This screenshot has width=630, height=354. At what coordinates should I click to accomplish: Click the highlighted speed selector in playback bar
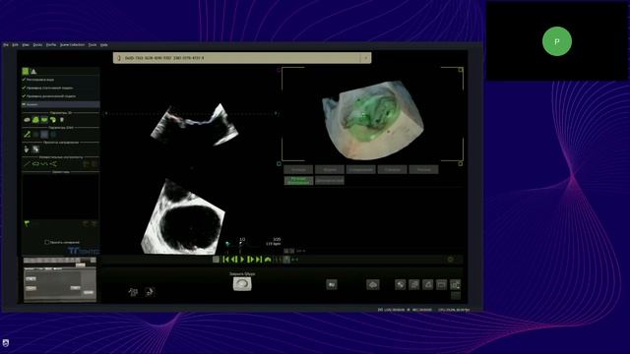286,260
